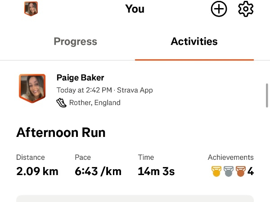Tap the Rother, England location text

coord(94,102)
